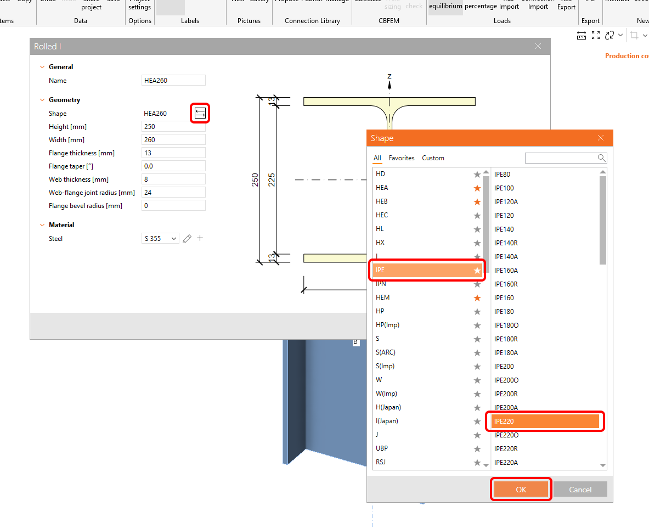
Task: Mark HD family as favorite
Action: click(477, 175)
